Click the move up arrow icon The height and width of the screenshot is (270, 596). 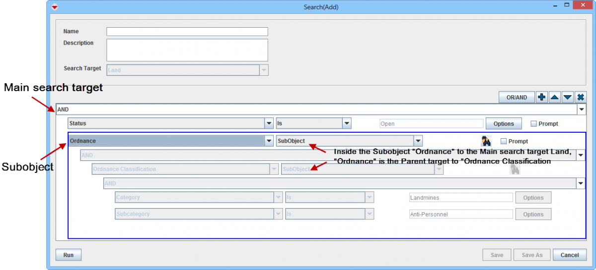tap(555, 98)
